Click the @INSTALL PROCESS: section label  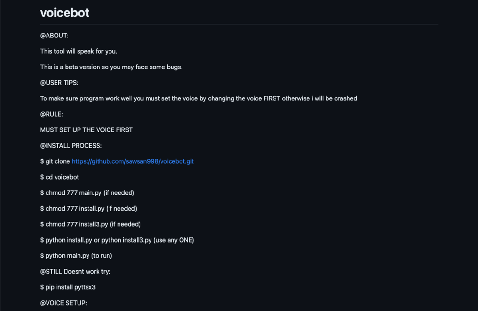pyautogui.click(x=71, y=146)
